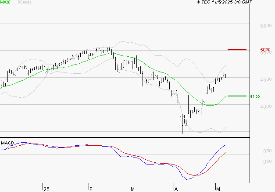Click the green MA20 level marker line
Screen dimensions: 275x192
237,96
